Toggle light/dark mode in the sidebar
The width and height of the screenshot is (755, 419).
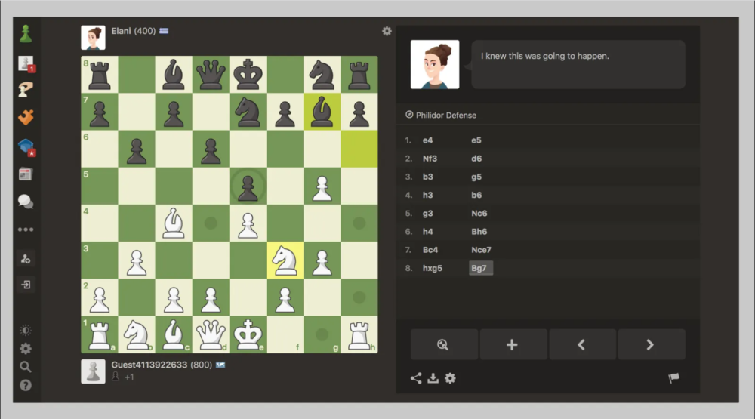26,331
